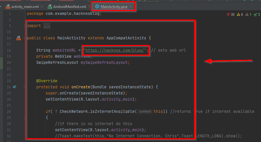261x142 pixels.
Task: Open related XML file gutter icon on line 16
Action: pos(18,38)
